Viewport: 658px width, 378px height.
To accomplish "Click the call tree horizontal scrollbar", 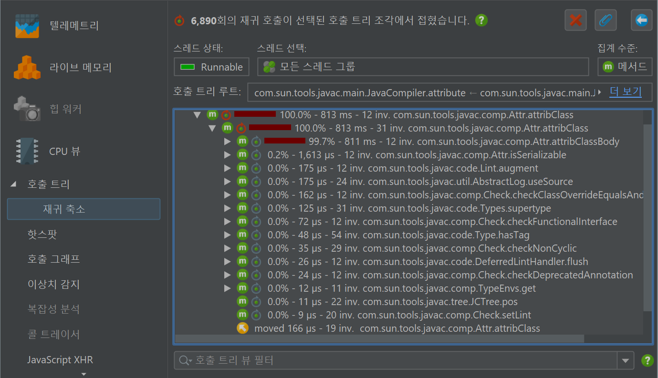I will 379,339.
